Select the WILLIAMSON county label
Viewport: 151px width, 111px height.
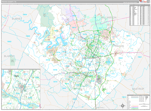point(109,17)
